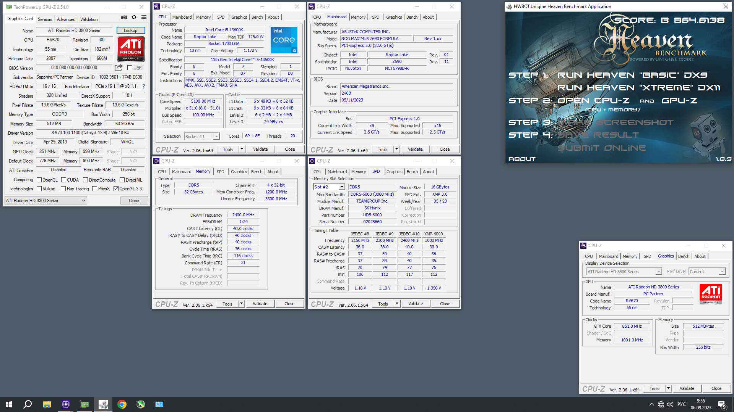Open Display Device Selection dropdown in Graphics window
Viewport: 734px width, 412px height.
[x=624, y=272]
